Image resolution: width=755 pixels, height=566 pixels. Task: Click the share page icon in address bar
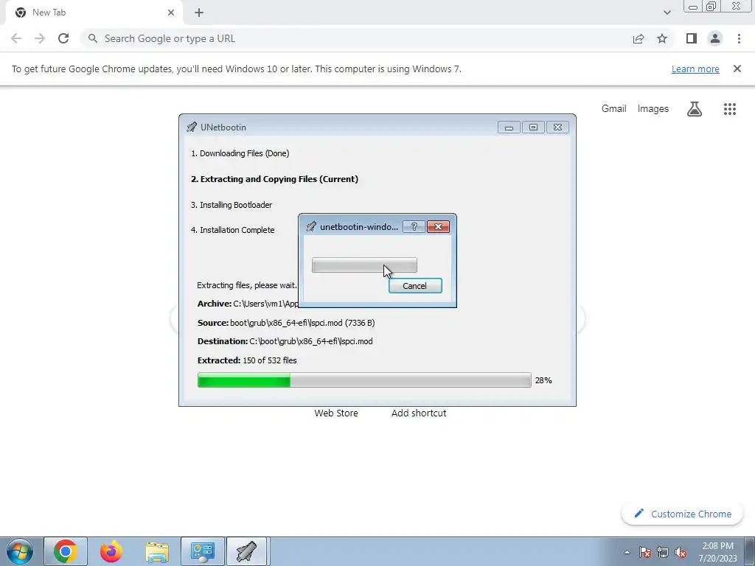(x=639, y=38)
